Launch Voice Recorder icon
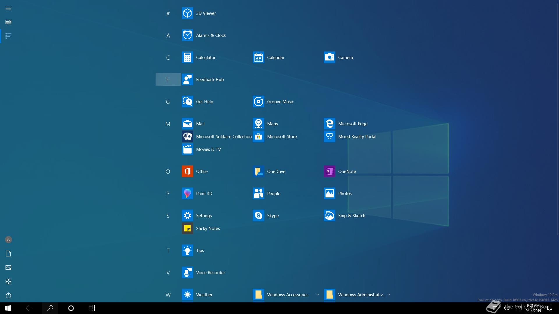 pyautogui.click(x=187, y=272)
